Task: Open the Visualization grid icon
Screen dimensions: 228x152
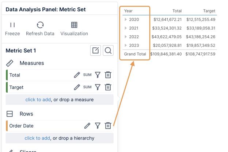Action: (x=74, y=25)
